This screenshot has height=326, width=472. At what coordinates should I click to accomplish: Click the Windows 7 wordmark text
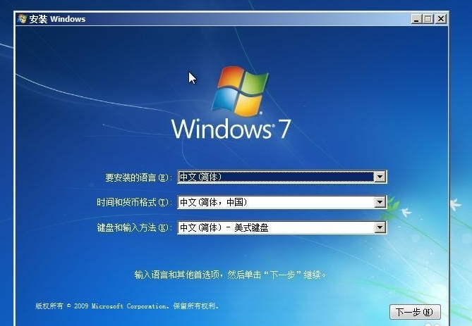tap(231, 129)
